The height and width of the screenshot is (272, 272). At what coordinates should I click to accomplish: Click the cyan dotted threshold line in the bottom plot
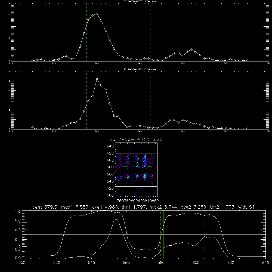144,248
